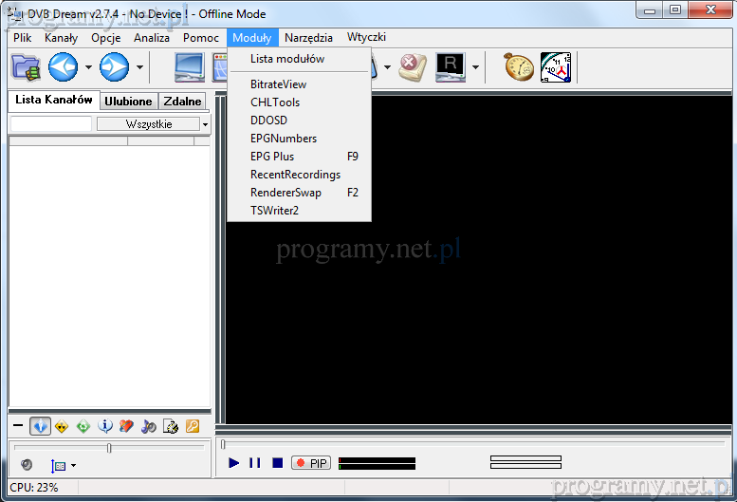737x502 pixels.
Task: Toggle the highlighted blue channel filter button
Action: pyautogui.click(x=40, y=426)
